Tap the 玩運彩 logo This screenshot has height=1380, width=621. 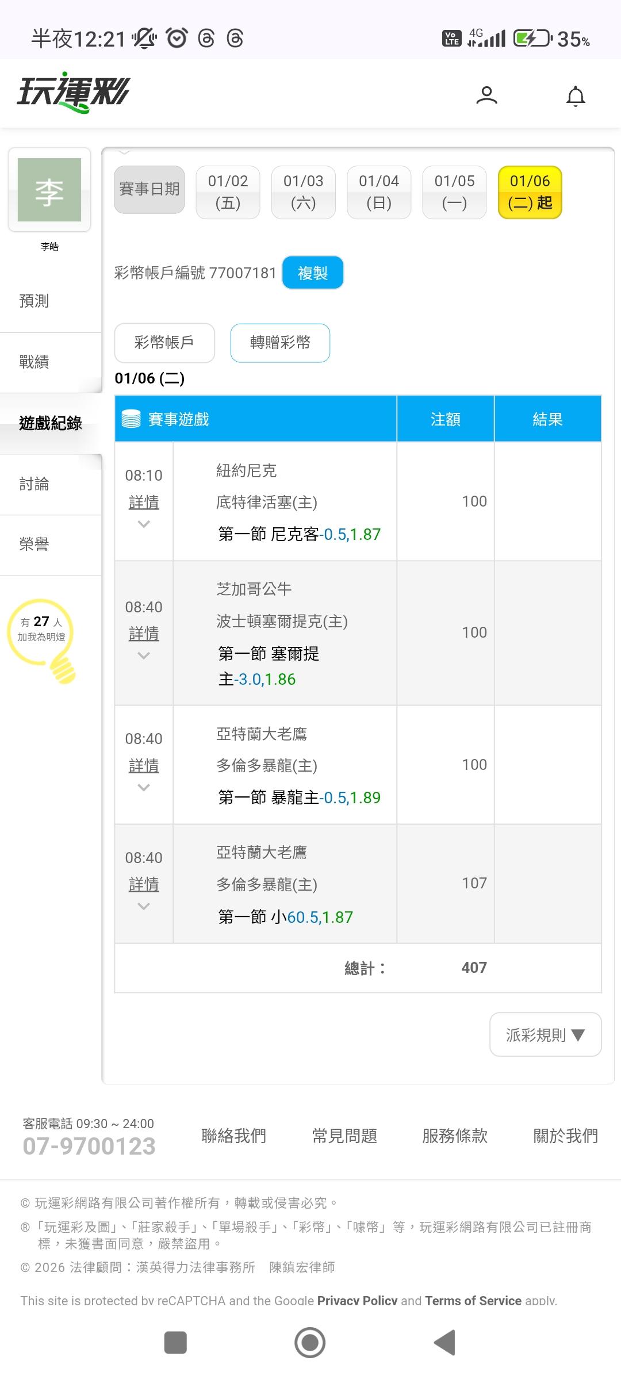click(x=74, y=92)
